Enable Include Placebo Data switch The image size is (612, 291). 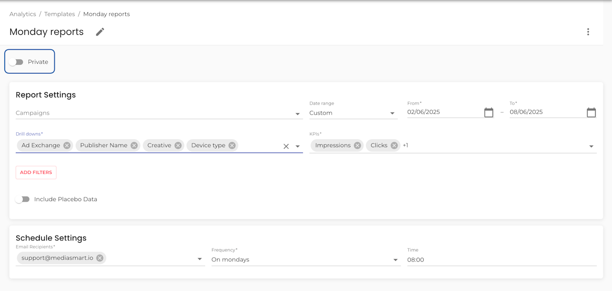tap(22, 199)
